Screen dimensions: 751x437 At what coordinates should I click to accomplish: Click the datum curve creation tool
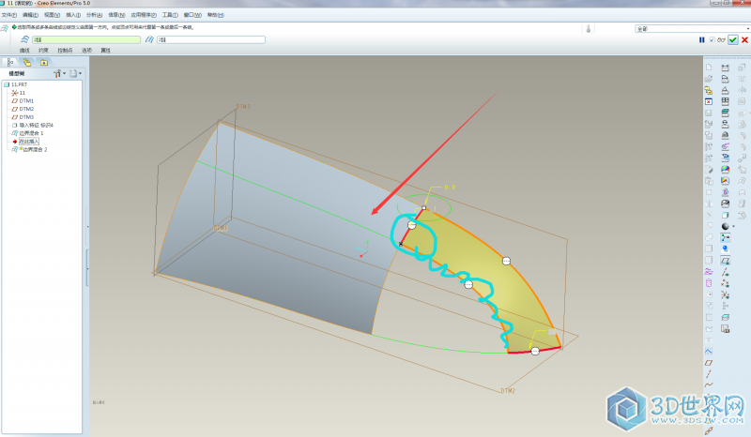tap(709, 384)
